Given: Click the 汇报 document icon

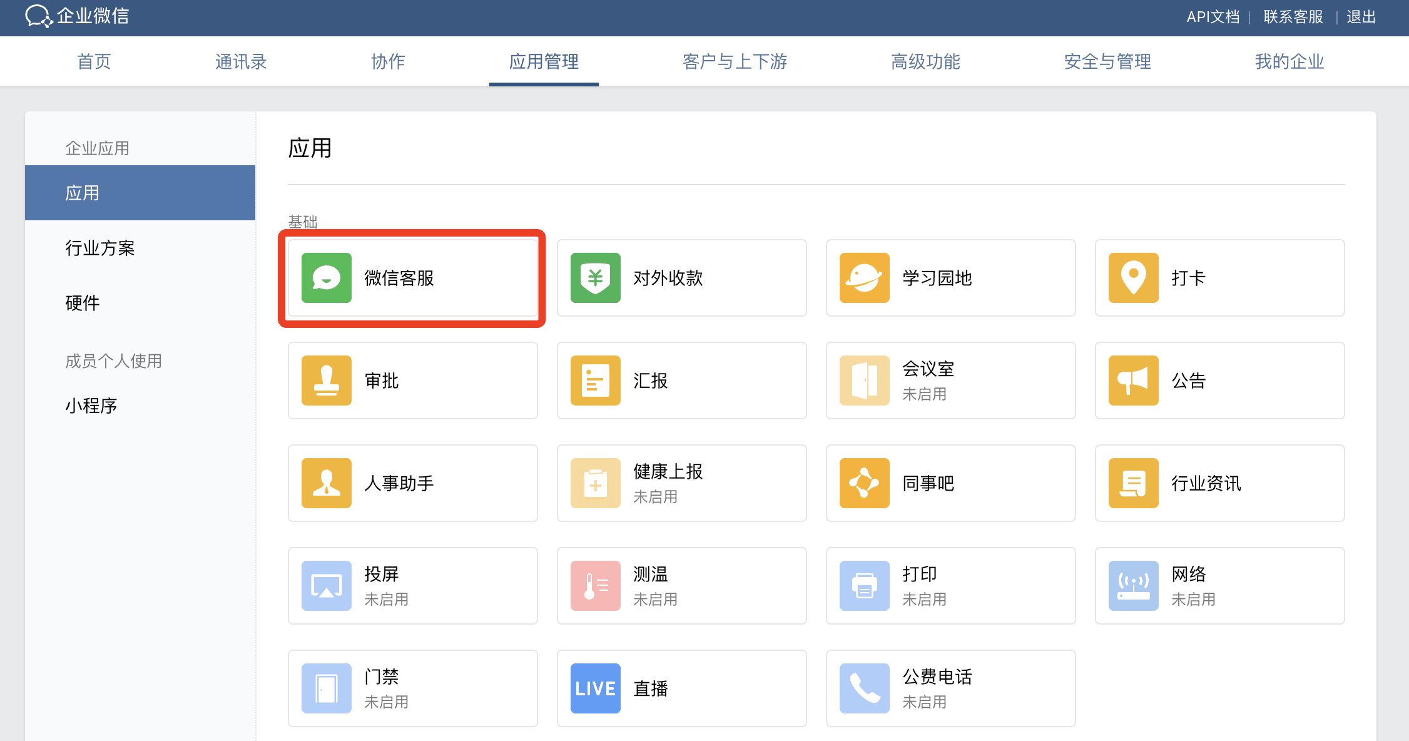Looking at the screenshot, I should 596,381.
